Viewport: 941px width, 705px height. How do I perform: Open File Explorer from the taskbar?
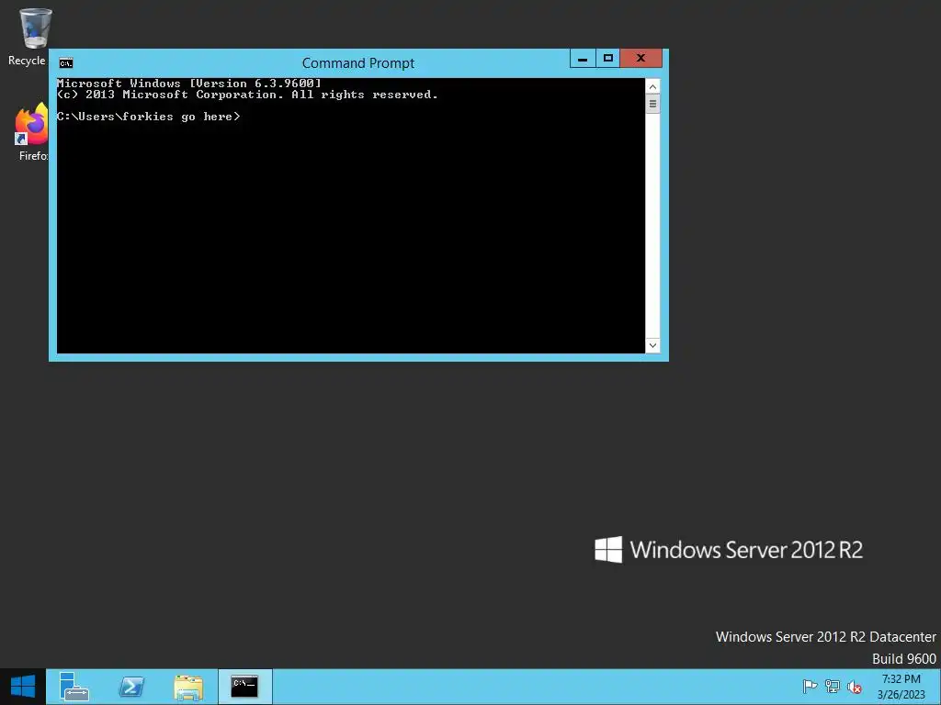188,687
